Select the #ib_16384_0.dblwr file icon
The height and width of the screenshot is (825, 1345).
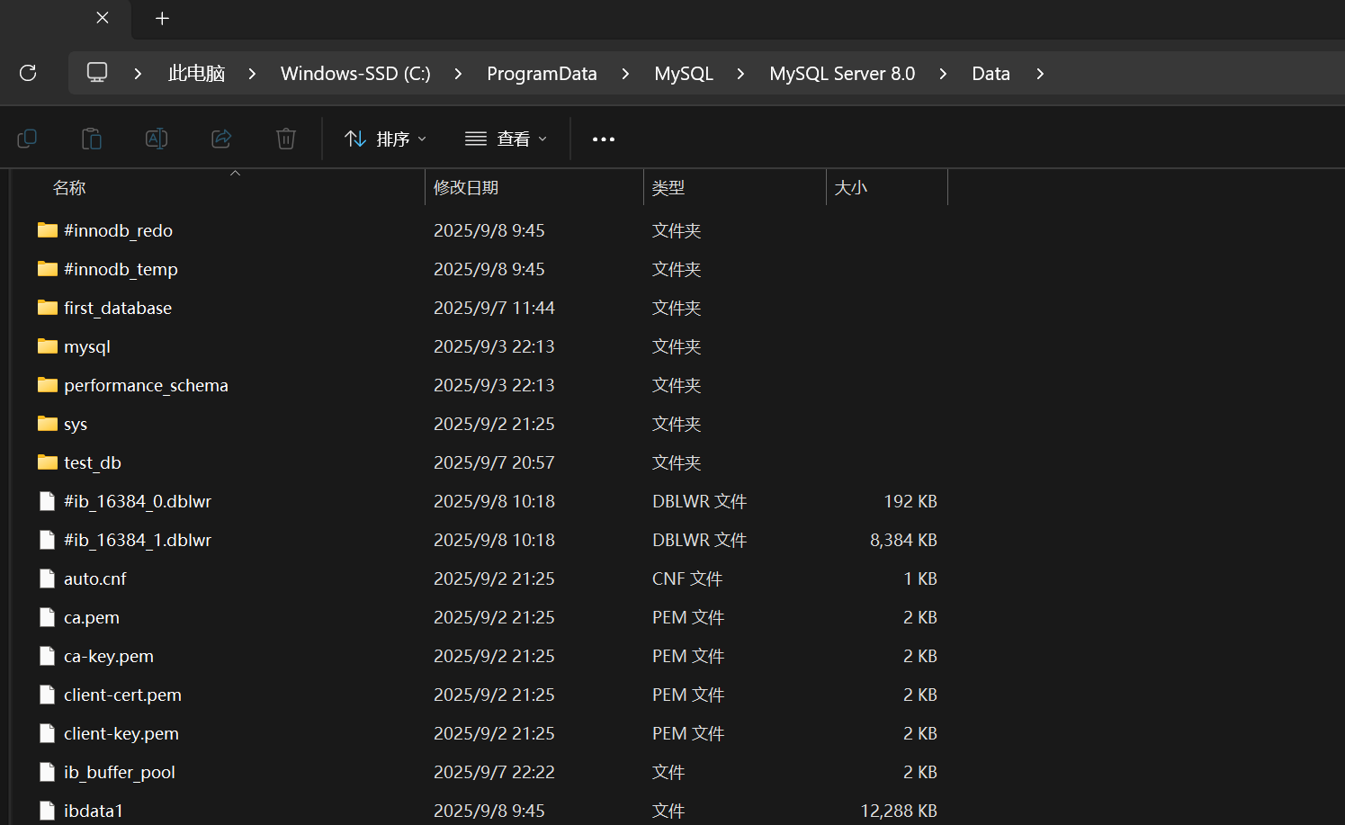point(48,501)
